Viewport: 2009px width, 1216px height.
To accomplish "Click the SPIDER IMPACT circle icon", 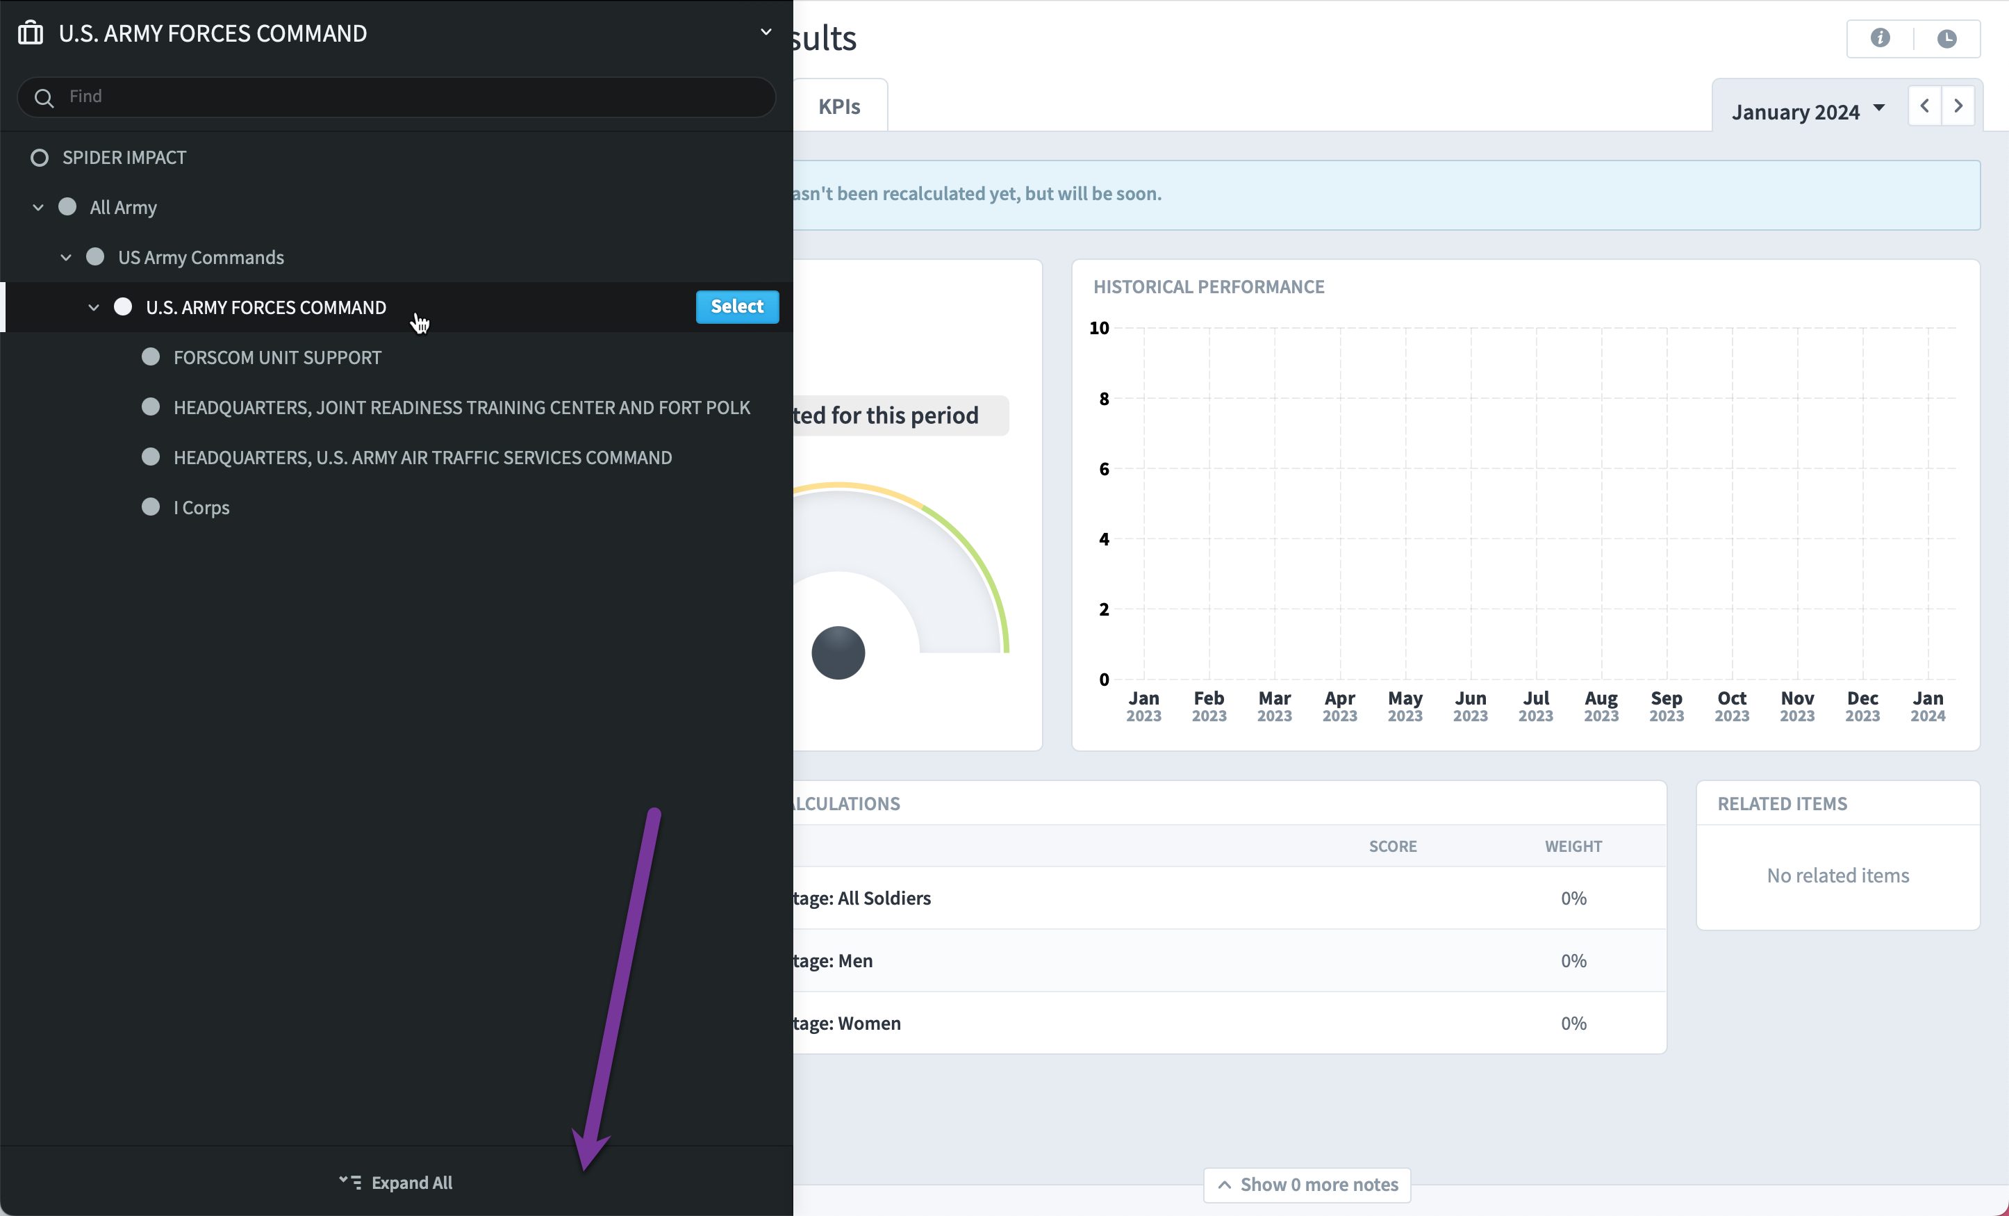I will tap(39, 158).
